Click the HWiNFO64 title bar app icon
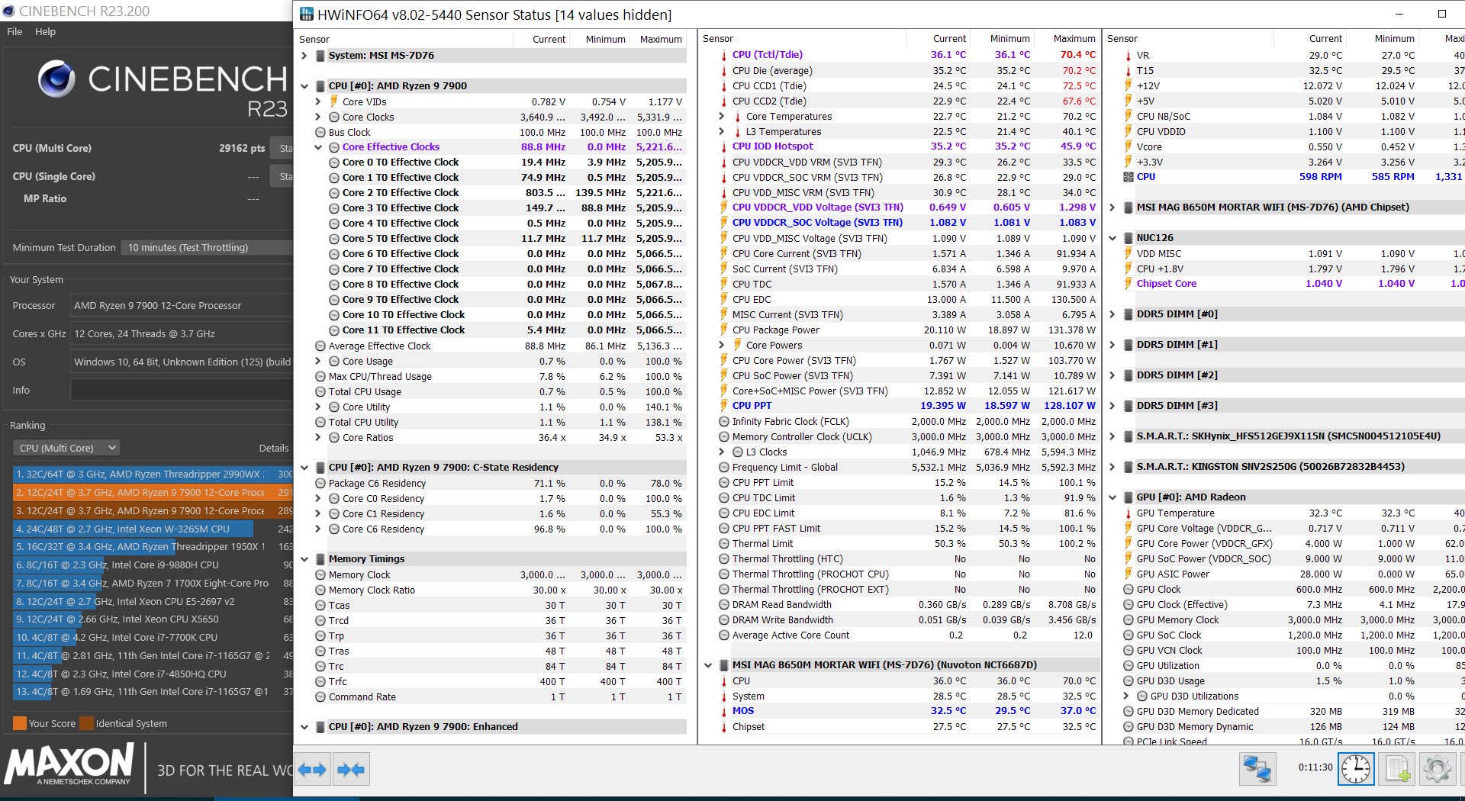This screenshot has height=801, width=1465. click(x=307, y=14)
